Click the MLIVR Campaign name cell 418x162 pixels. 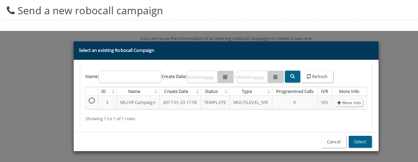pos(138,103)
